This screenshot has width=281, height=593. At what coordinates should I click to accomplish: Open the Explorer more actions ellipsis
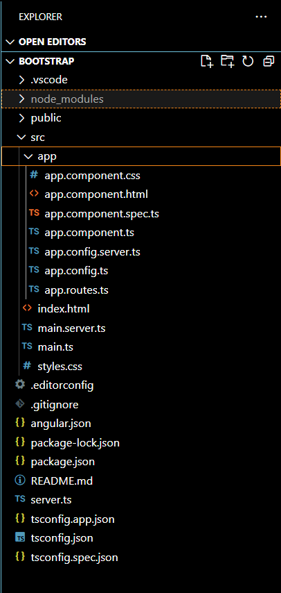(x=261, y=17)
